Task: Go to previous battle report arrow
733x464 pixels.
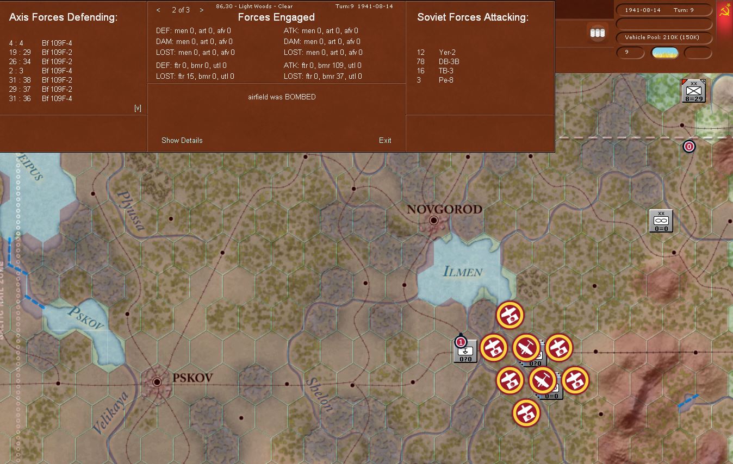Action: pyautogui.click(x=158, y=10)
